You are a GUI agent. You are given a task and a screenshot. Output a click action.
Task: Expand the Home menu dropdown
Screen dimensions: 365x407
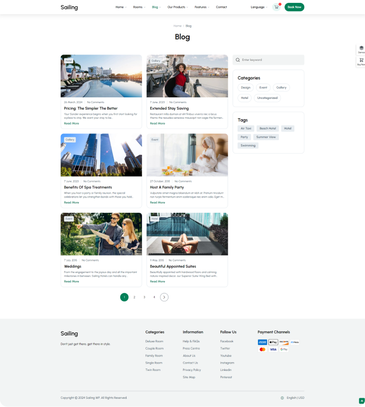[x=121, y=7]
